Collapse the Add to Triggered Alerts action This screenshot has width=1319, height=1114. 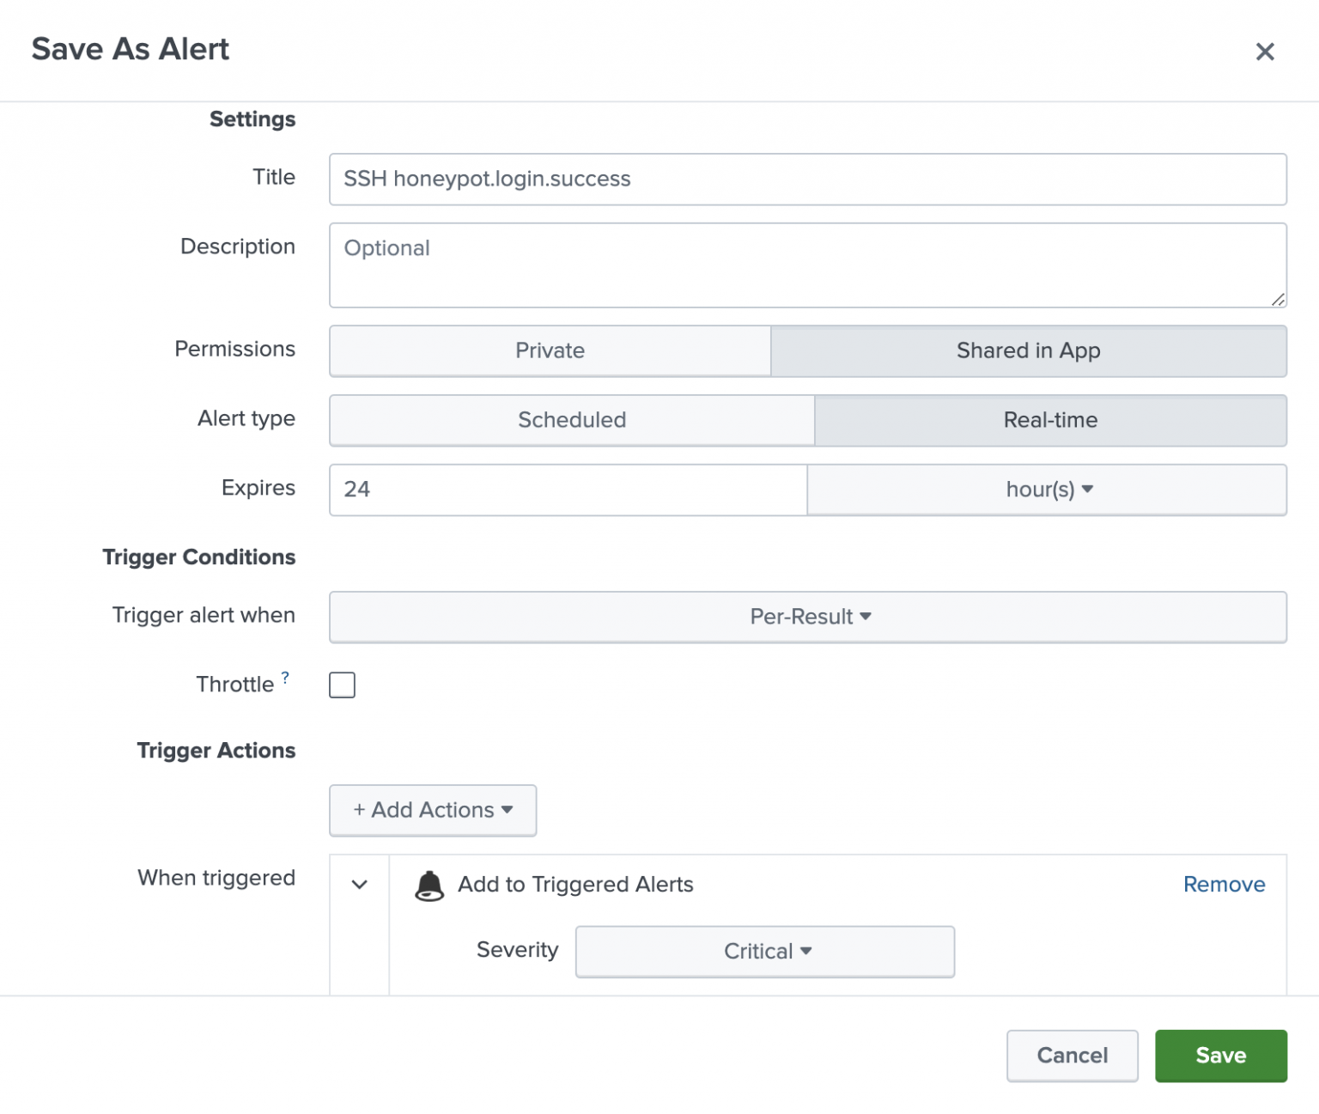click(x=360, y=885)
